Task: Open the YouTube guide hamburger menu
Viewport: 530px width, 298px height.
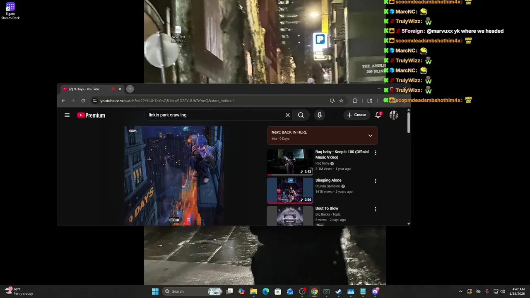Action: [x=67, y=115]
